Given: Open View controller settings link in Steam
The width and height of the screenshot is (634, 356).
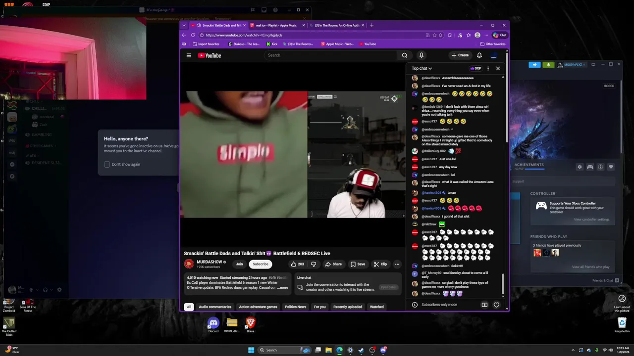Looking at the screenshot, I should pyautogui.click(x=591, y=220).
